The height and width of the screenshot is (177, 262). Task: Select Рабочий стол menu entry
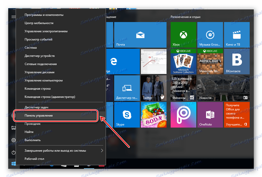click(61, 159)
